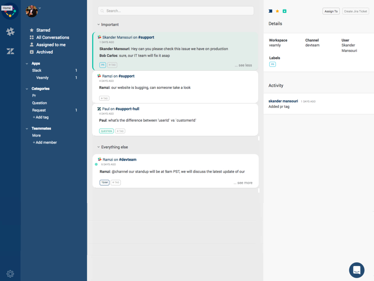Toggle the orange star on the conversation
374x281 pixels.
pyautogui.click(x=277, y=11)
